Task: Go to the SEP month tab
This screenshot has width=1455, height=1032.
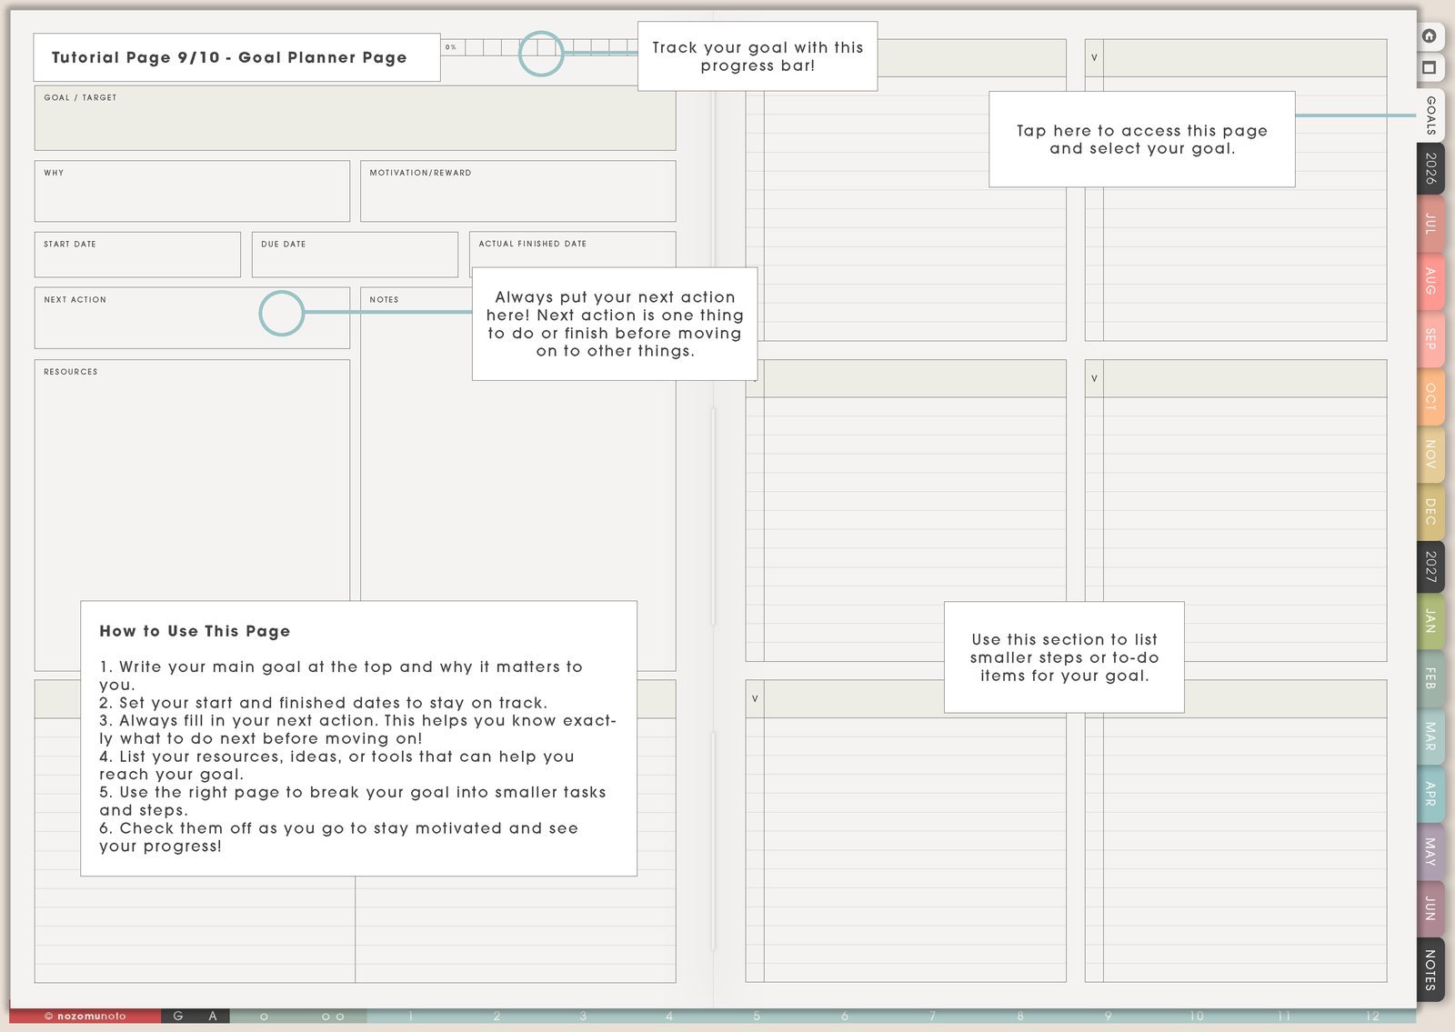Action: click(1430, 339)
